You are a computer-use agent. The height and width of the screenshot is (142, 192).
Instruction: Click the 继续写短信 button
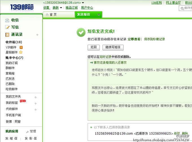[113, 47]
